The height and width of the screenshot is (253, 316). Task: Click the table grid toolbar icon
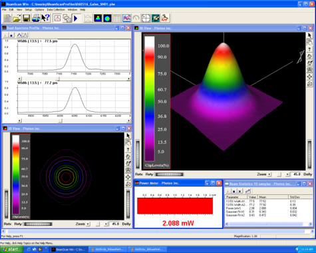(x=117, y=18)
